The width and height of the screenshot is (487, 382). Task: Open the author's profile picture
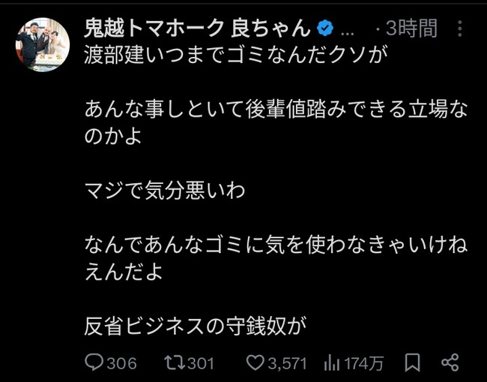pos(43,44)
